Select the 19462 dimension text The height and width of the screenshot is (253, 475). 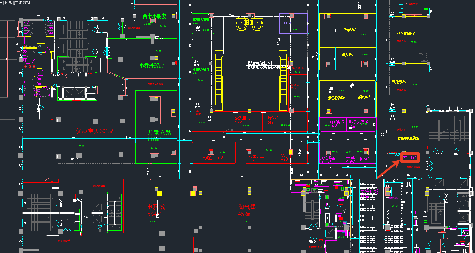click(x=74, y=159)
